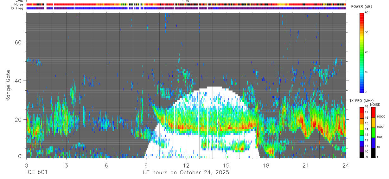The width and height of the screenshot is (389, 179).
Task: Click the 30 label on the POWER colorbar
Action: click(367, 32)
